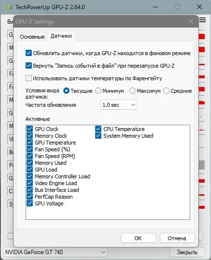Click the Отмена button
Viewport: 211px width, 260px height.
click(x=177, y=238)
